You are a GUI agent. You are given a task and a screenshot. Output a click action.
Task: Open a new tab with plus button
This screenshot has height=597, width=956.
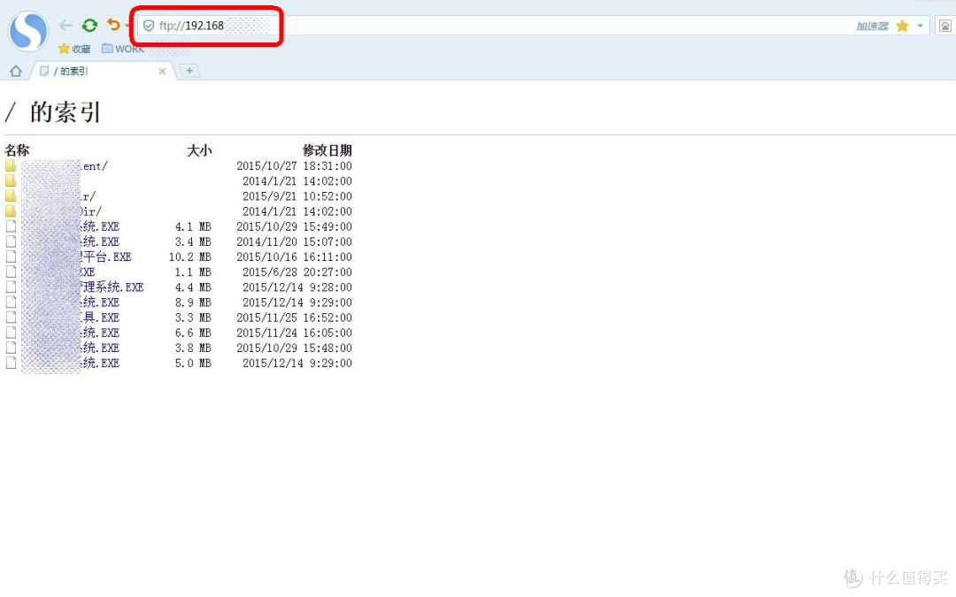pos(189,71)
